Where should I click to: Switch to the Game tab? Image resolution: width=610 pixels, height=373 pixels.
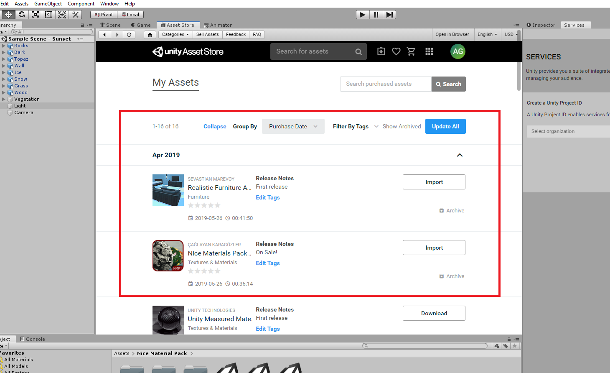[x=140, y=25]
